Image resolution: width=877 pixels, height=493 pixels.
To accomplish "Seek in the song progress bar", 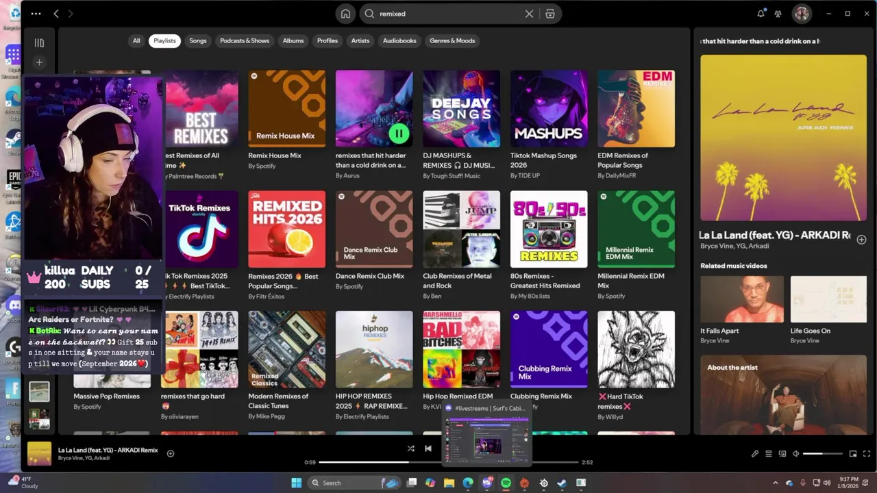I will [x=449, y=462].
